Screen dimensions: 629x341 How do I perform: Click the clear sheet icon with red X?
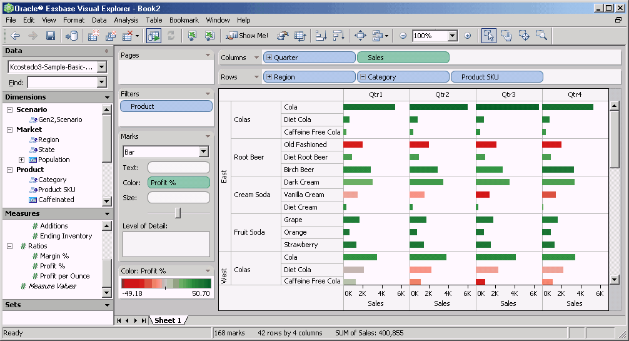coord(128,36)
